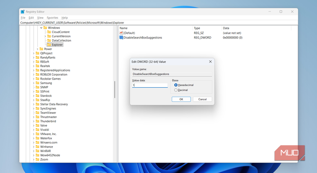Viewport: 317px width, 173px height.
Task: Select the Waterfox key
Action: click(46, 138)
